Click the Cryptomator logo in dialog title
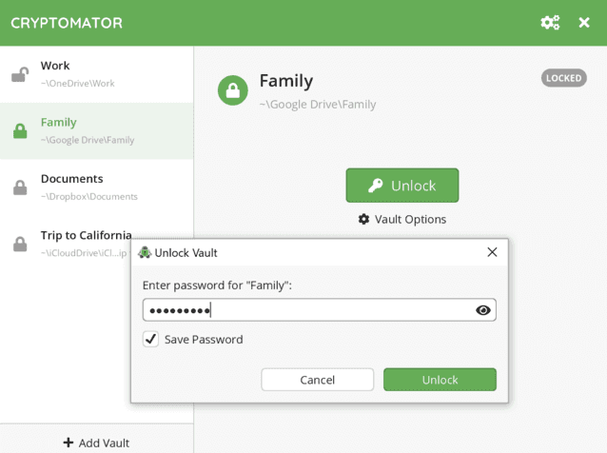Screen dimensions: 607x453 [145, 252]
